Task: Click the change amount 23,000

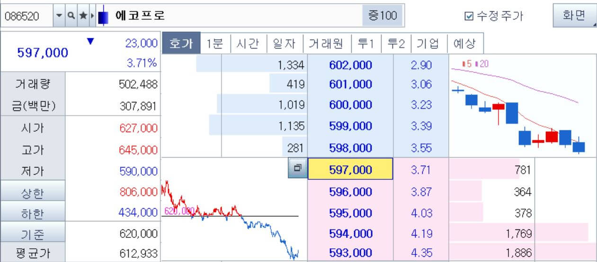Action: (141, 43)
